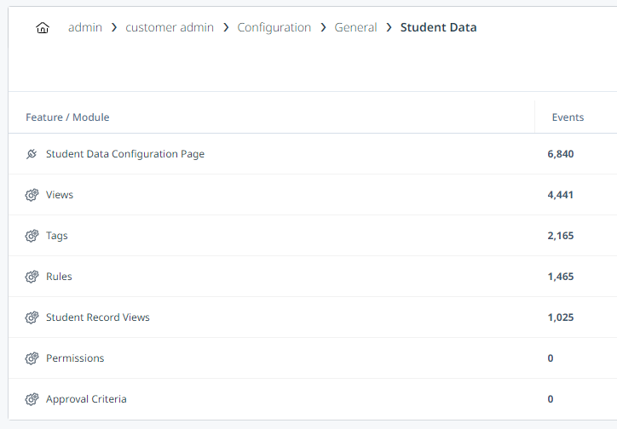Click the 6,840 events count
The width and height of the screenshot is (617, 429).
click(x=561, y=154)
